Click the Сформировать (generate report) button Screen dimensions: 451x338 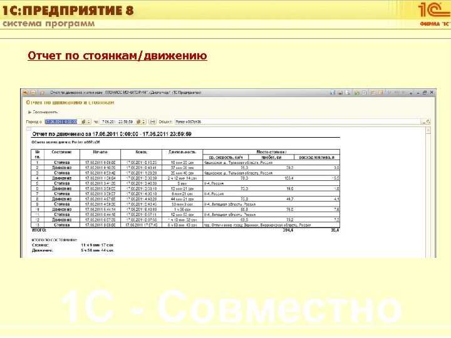tap(43, 112)
